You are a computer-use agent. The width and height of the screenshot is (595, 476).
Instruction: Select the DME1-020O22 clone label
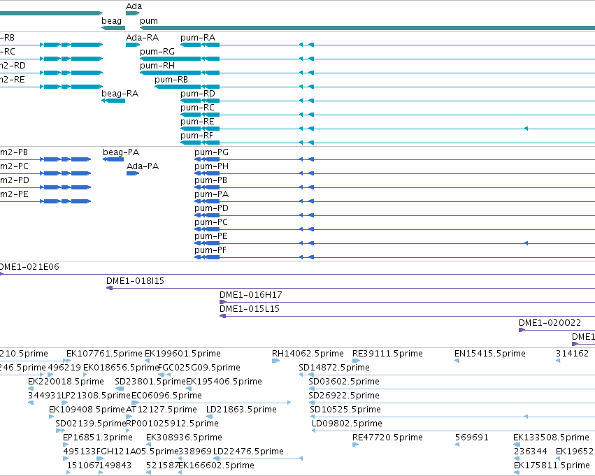pos(550,323)
